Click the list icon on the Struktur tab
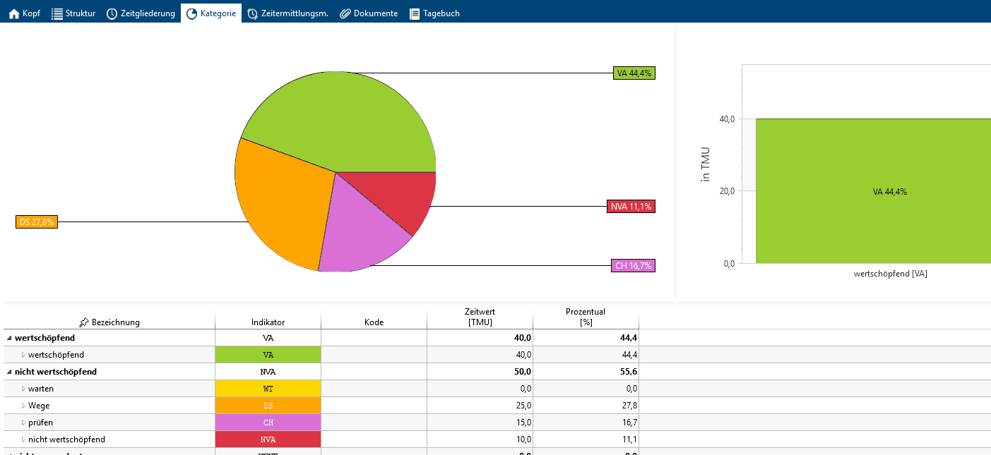This screenshot has height=455, width=991. tap(57, 13)
